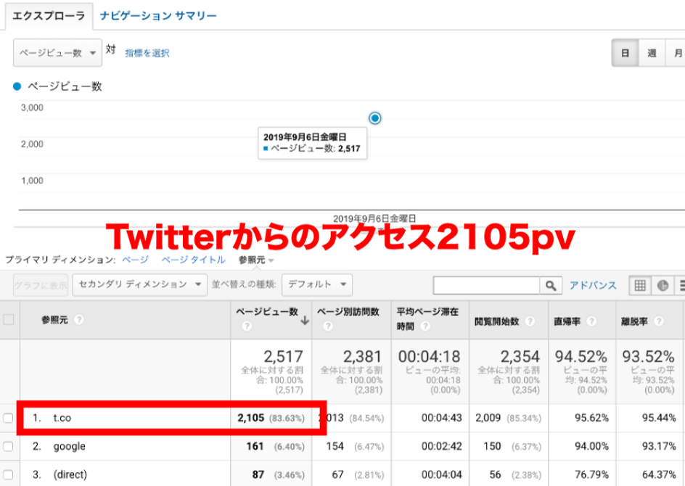Toggle the select-all checkbox in table header
This screenshot has width=685, height=486.
(x=8, y=320)
